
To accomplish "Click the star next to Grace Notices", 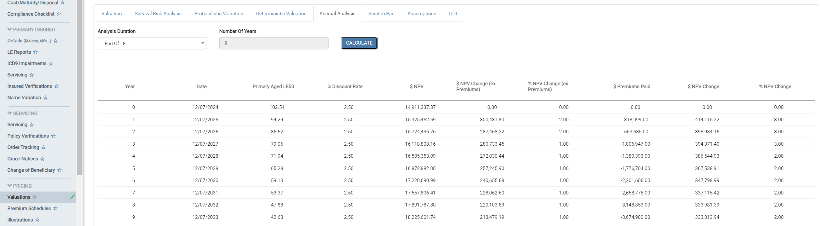I will click(x=42, y=159).
